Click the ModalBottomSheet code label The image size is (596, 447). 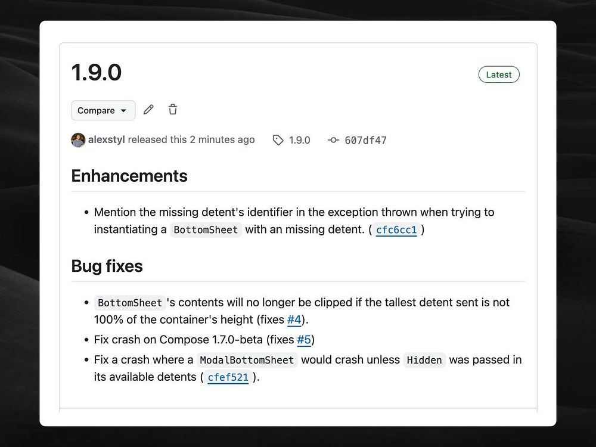coord(247,360)
